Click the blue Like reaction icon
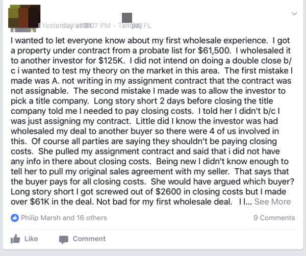 tap(15, 218)
